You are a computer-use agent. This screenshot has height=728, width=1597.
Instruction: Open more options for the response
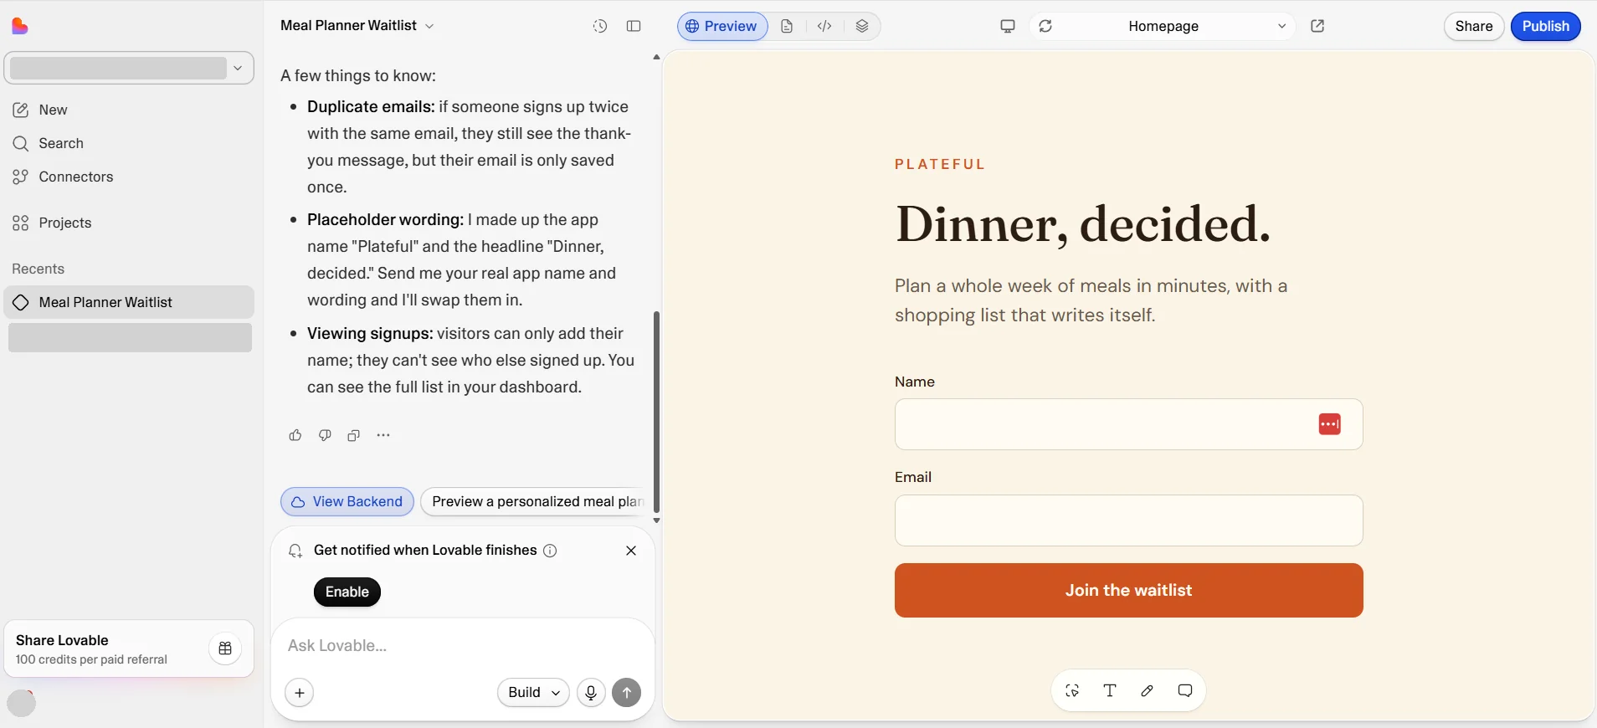coord(383,435)
